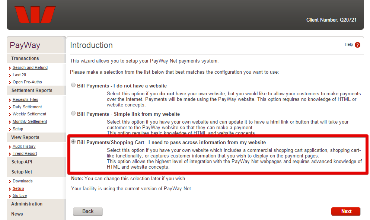Viewport: 370px width, 220px height.
Task: Open Monthly Settlement report link
Action: pyautogui.click(x=30, y=121)
